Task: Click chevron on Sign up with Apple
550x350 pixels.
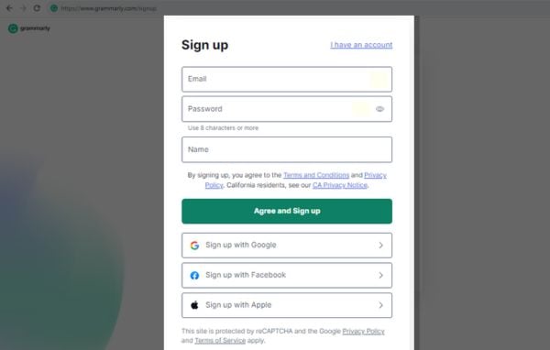Action: (x=381, y=305)
